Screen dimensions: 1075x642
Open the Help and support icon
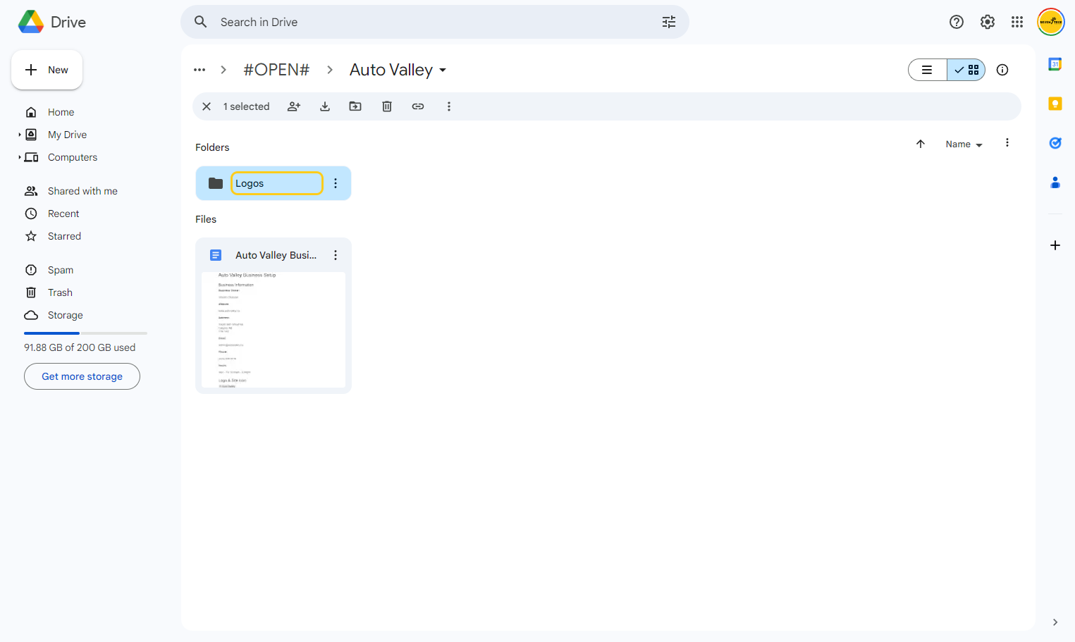pyautogui.click(x=957, y=22)
